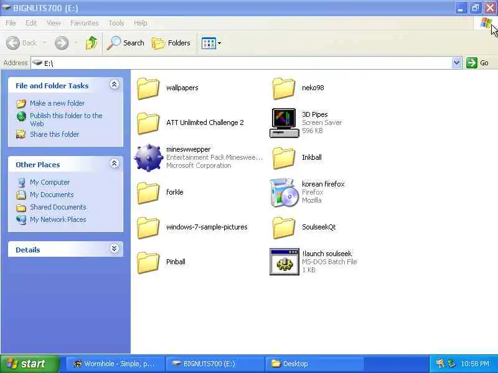
Task: Click the Start button
Action: click(x=30, y=364)
